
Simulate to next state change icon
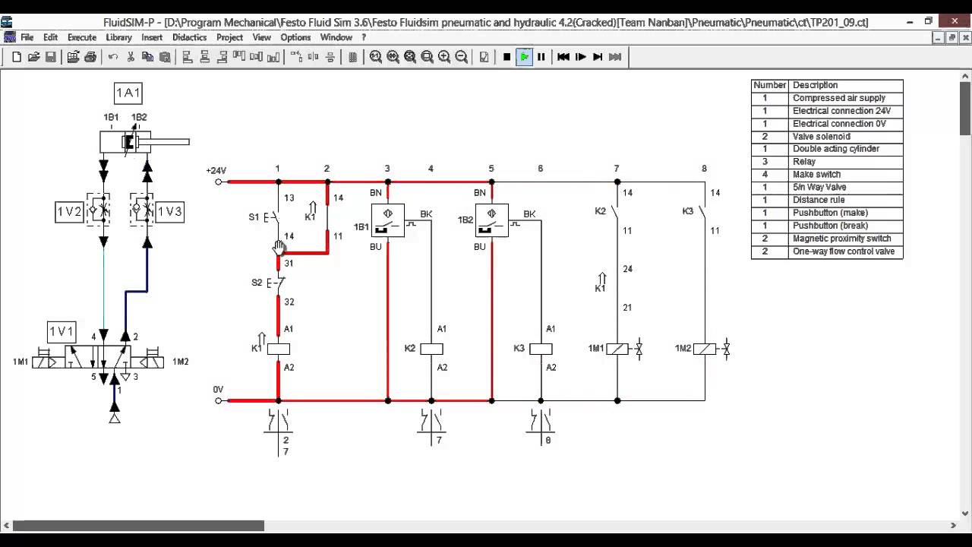[598, 56]
